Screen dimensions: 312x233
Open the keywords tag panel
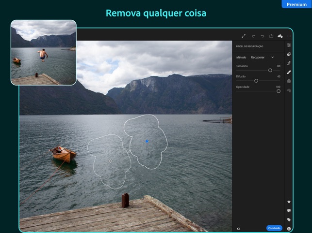coord(289,219)
